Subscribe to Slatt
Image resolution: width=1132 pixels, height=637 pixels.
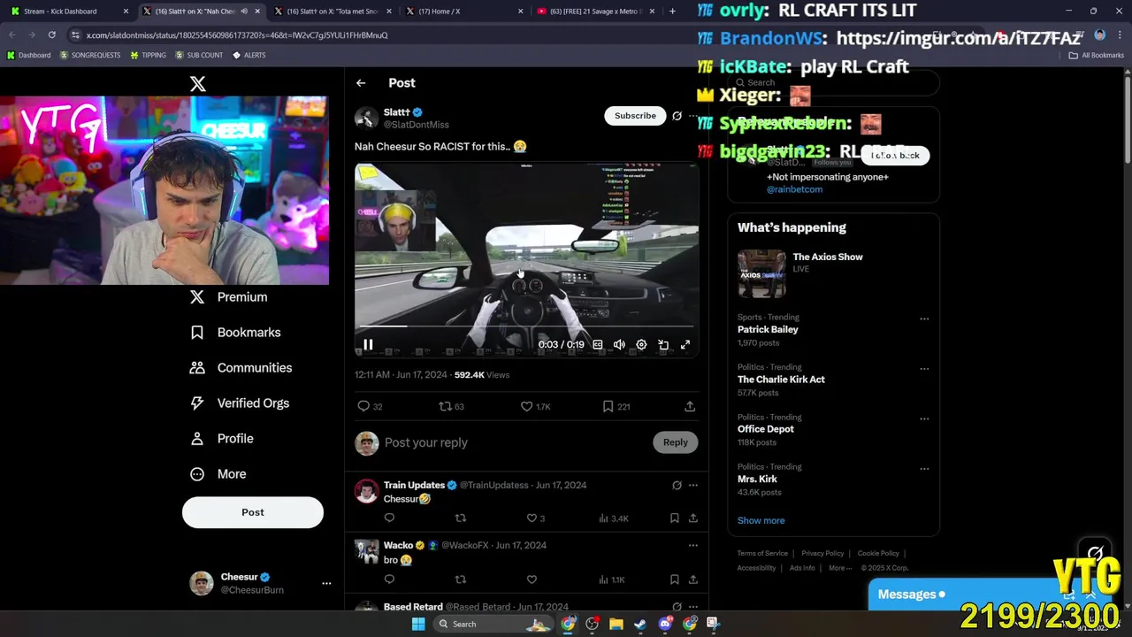[x=635, y=116]
